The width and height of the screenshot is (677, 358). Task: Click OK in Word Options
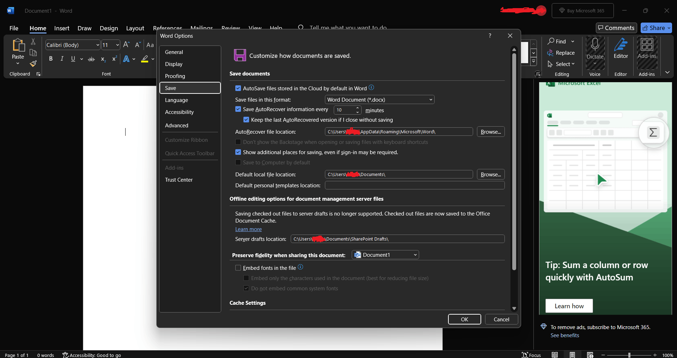tap(464, 319)
